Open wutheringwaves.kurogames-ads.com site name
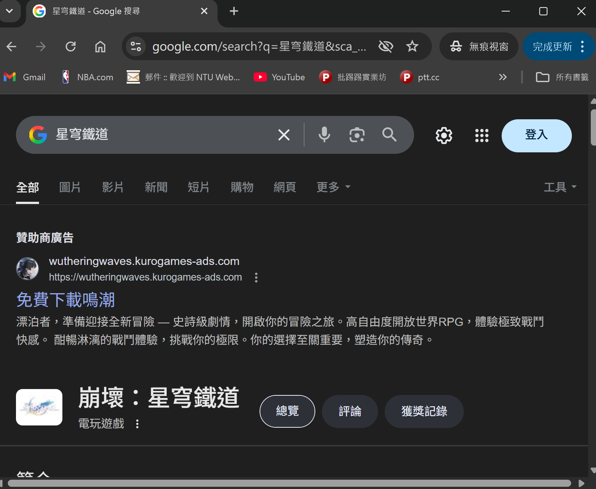 tap(144, 261)
